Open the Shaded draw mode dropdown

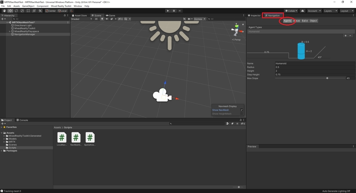click(82, 19)
